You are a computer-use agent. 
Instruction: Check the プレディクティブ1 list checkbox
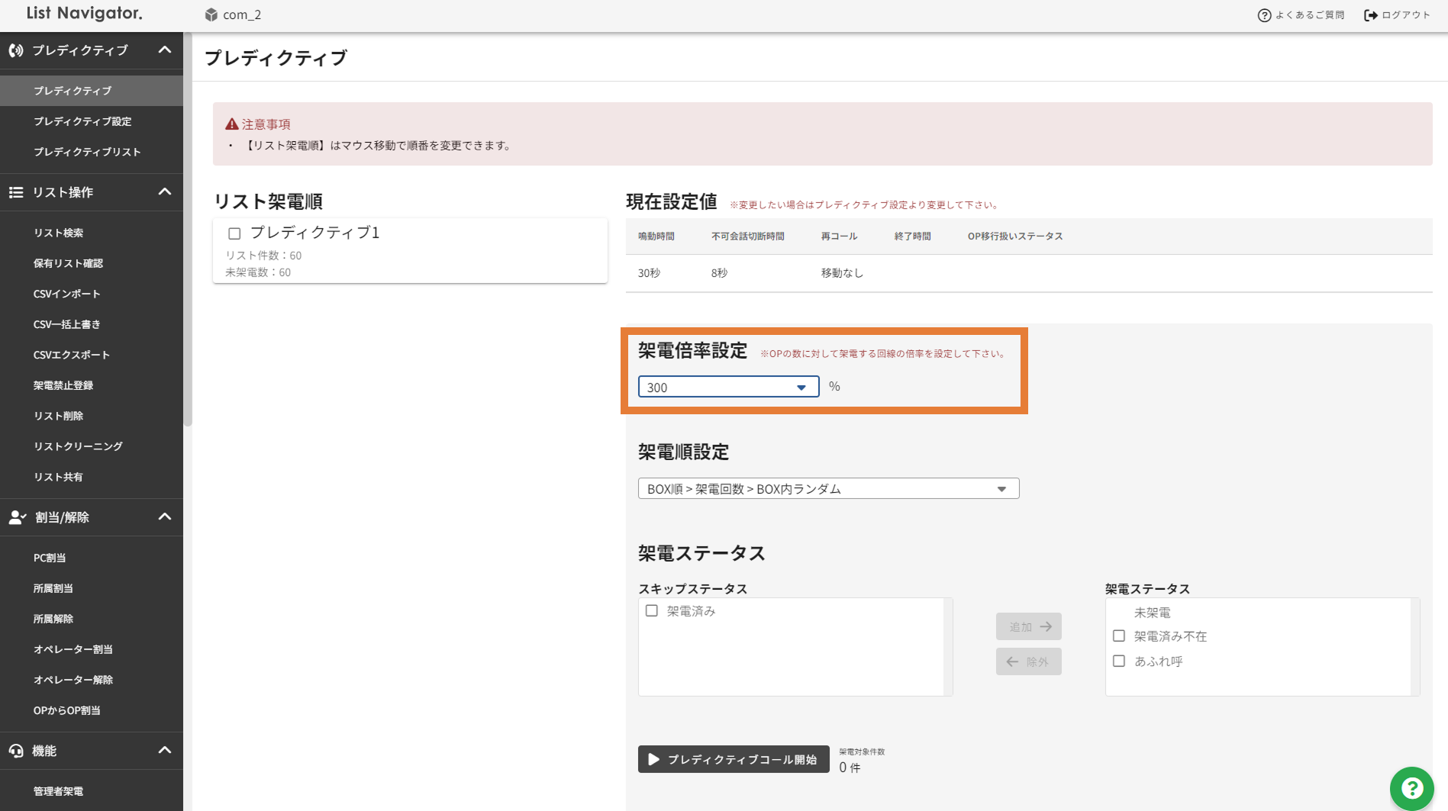coord(234,233)
